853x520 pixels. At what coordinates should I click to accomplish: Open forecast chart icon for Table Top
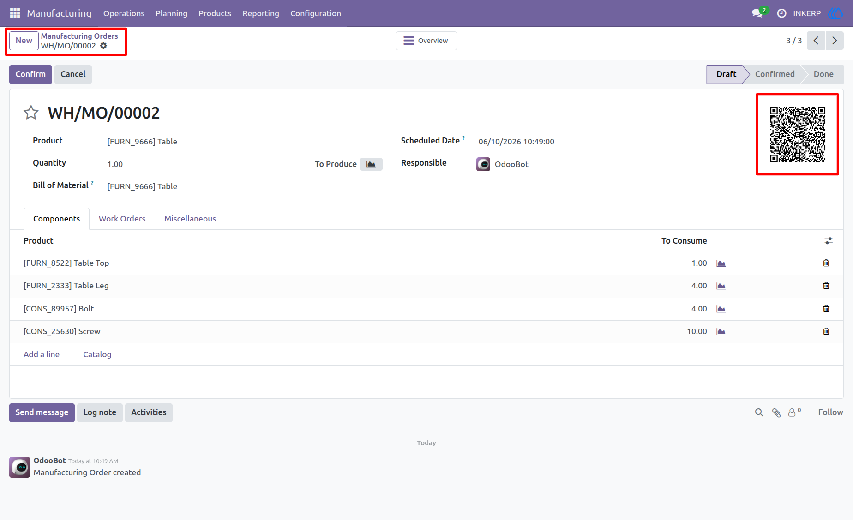721,263
